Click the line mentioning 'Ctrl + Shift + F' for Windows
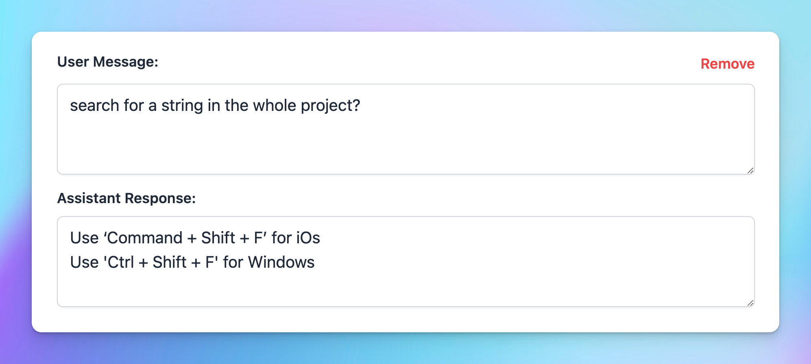The width and height of the screenshot is (811, 364). (192, 262)
